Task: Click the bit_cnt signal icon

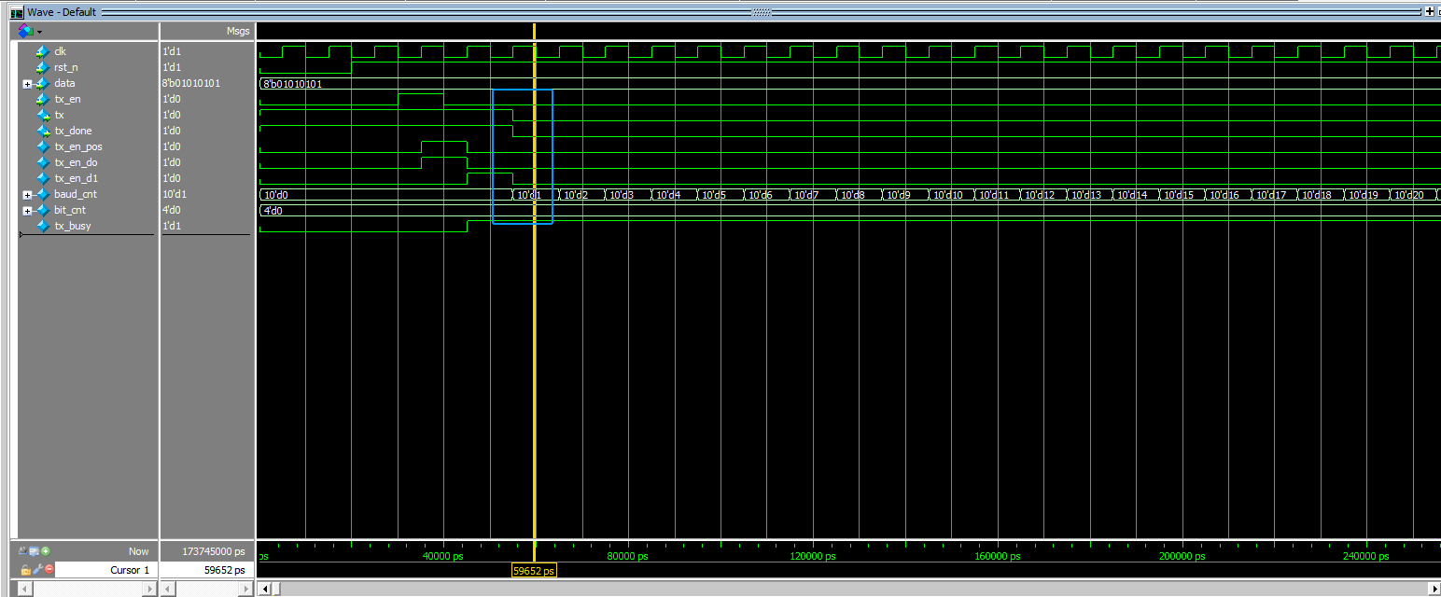Action: click(x=42, y=210)
